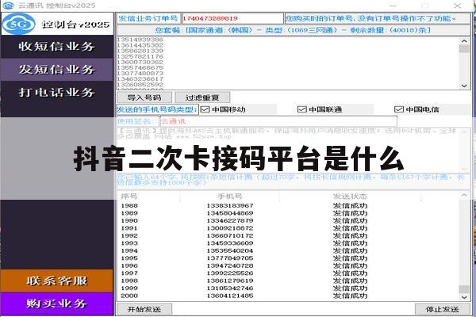The width and height of the screenshot is (476, 317).
Task: Click the 发信业务订单号 label
Action: click(x=148, y=18)
